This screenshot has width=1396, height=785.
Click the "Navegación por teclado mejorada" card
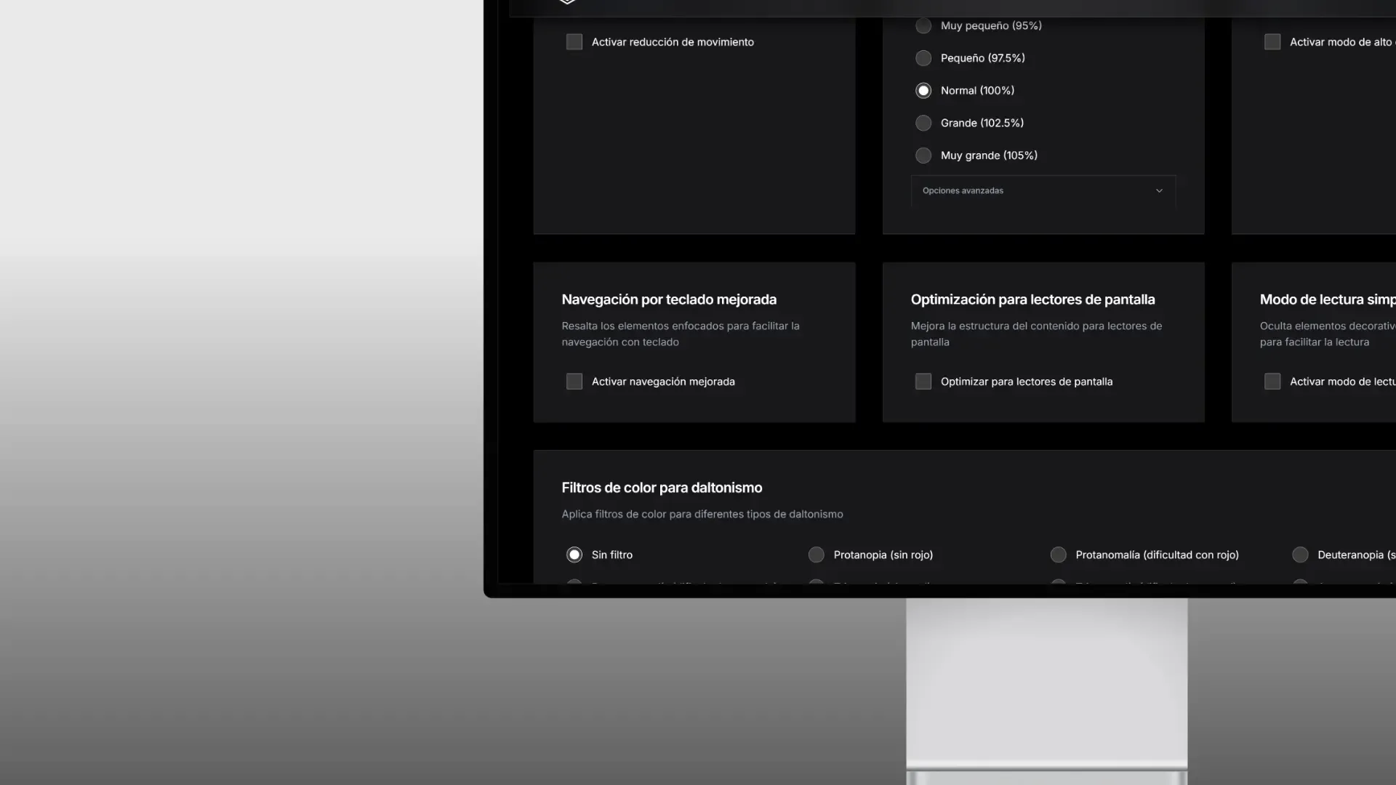click(694, 342)
